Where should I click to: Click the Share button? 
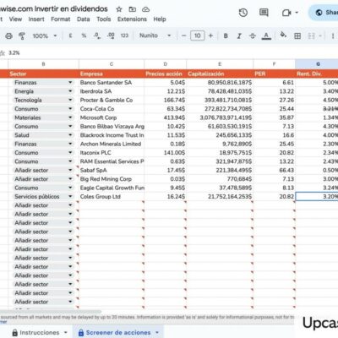324,13
